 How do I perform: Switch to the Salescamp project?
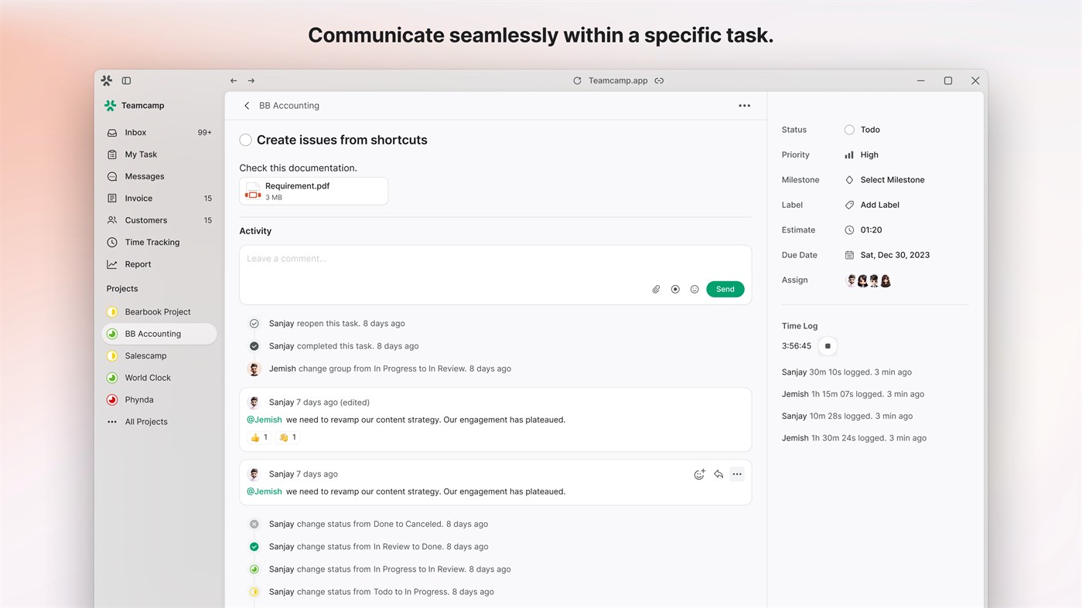pos(146,355)
